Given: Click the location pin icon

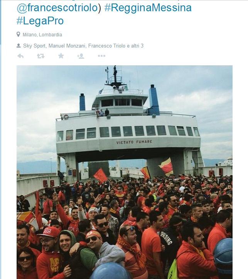Looking at the screenshot, I should coord(18,34).
